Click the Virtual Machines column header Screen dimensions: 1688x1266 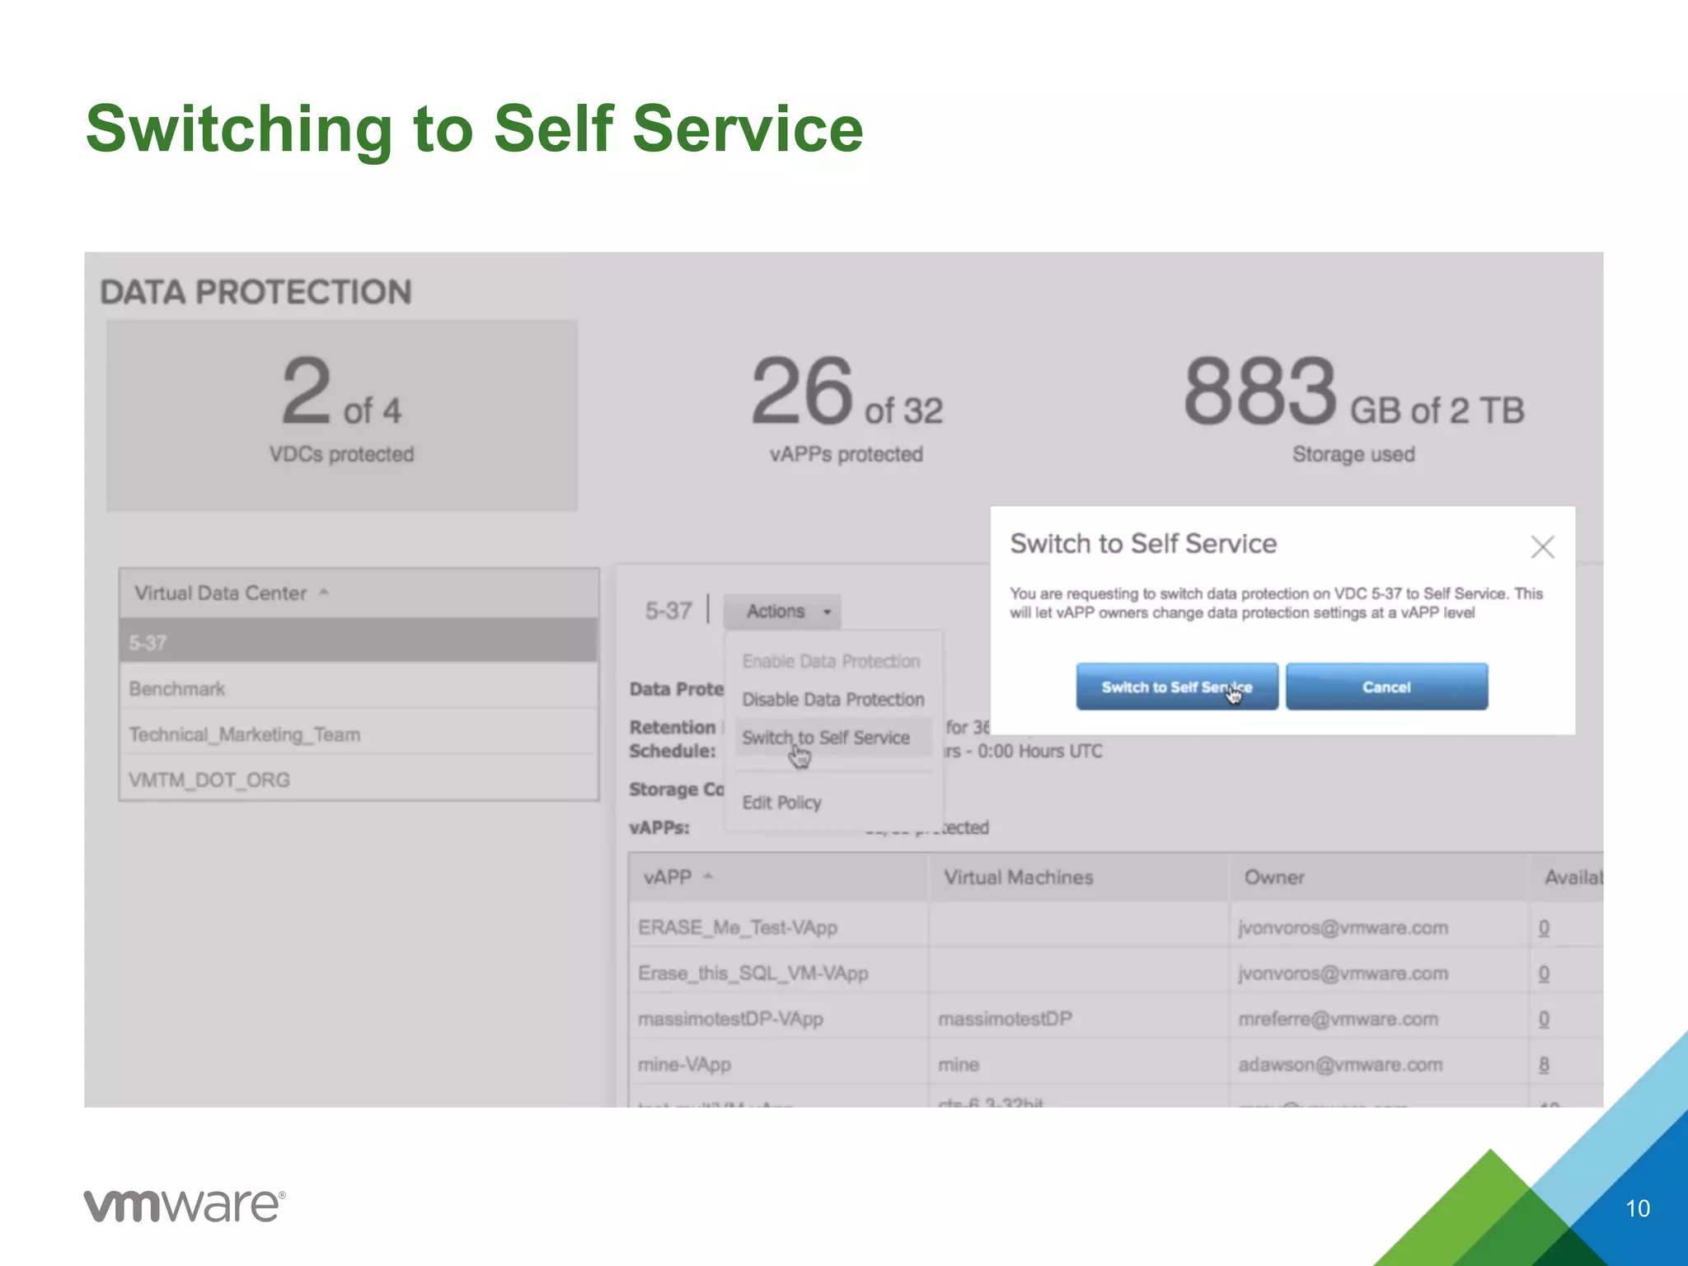1078,877
